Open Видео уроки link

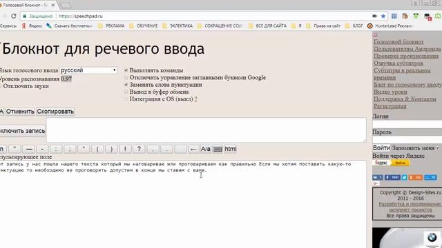(x=390, y=92)
